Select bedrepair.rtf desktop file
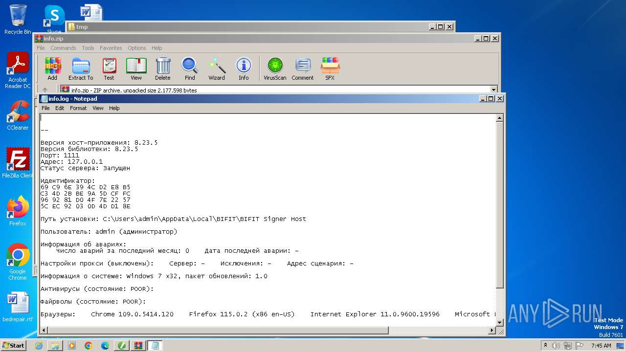Screen dimensions: 626x352 (x=18, y=307)
